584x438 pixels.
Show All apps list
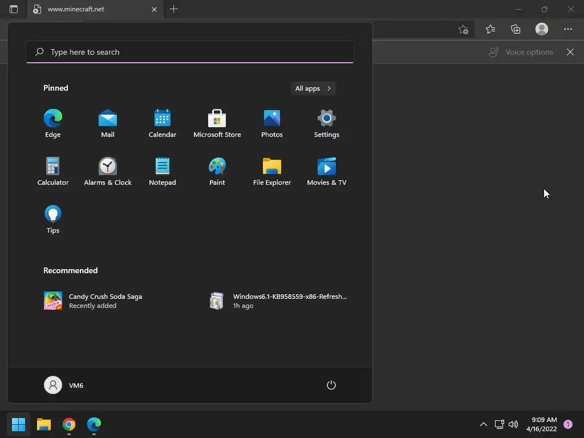[x=313, y=88]
